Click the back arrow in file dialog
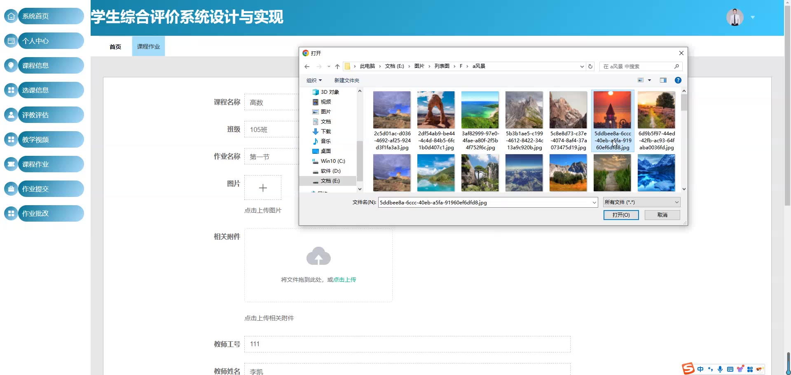Image resolution: width=791 pixels, height=375 pixels. [x=307, y=67]
